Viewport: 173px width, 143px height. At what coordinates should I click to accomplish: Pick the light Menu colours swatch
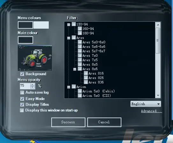pos(41,25)
